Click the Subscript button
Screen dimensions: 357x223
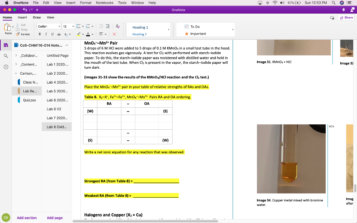pyautogui.click(x=66, y=34)
